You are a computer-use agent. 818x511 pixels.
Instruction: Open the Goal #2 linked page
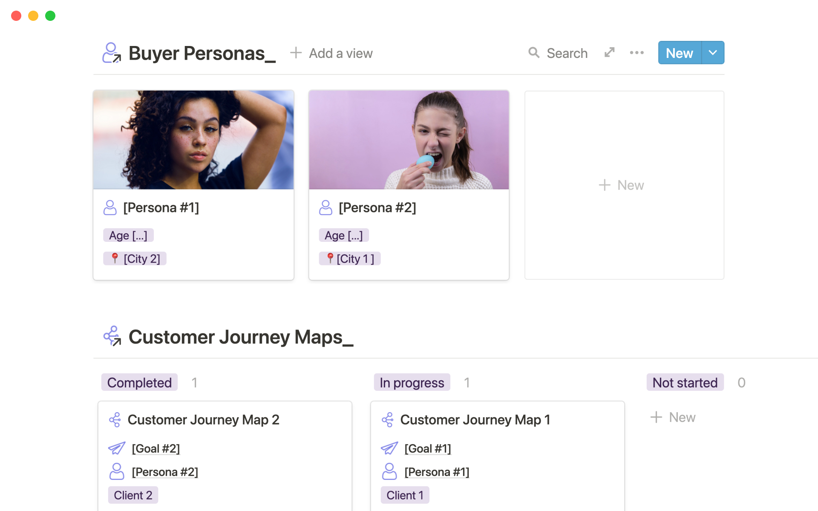tap(156, 448)
